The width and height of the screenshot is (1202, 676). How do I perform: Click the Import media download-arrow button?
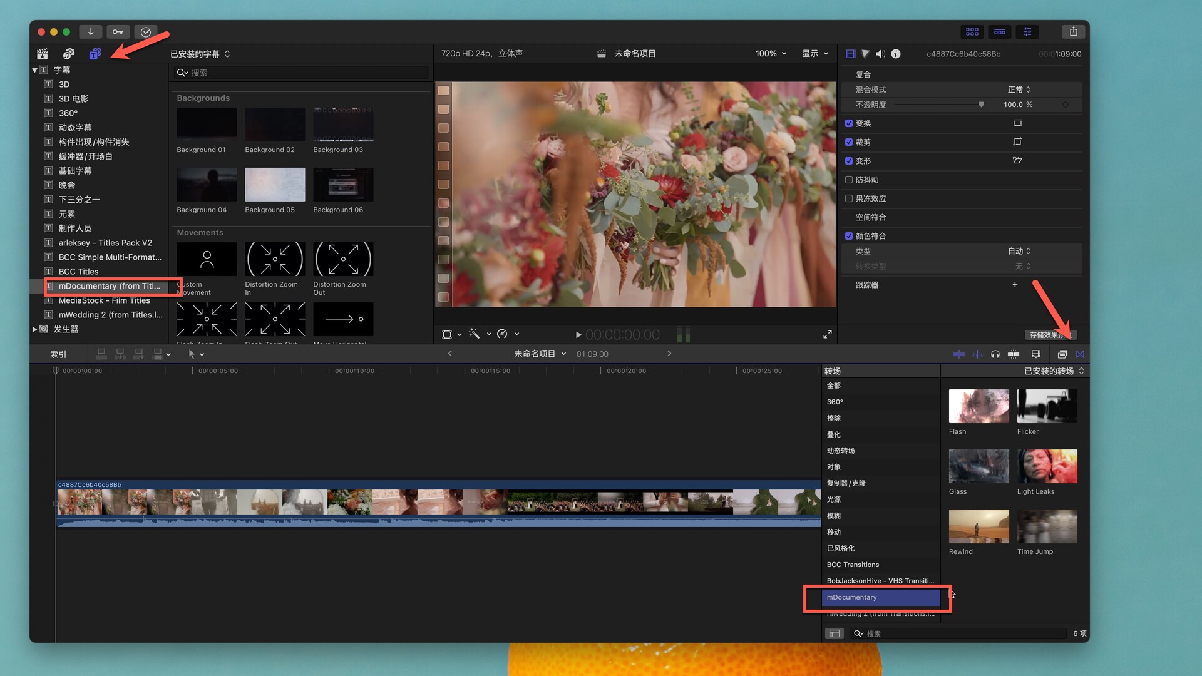point(91,32)
